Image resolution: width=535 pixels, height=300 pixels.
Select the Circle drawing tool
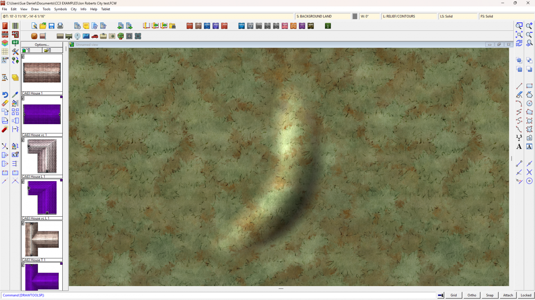pos(529,103)
